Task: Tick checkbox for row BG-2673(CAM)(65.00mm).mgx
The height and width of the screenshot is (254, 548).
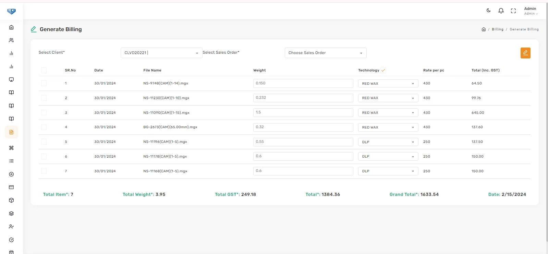Action: pyautogui.click(x=44, y=127)
